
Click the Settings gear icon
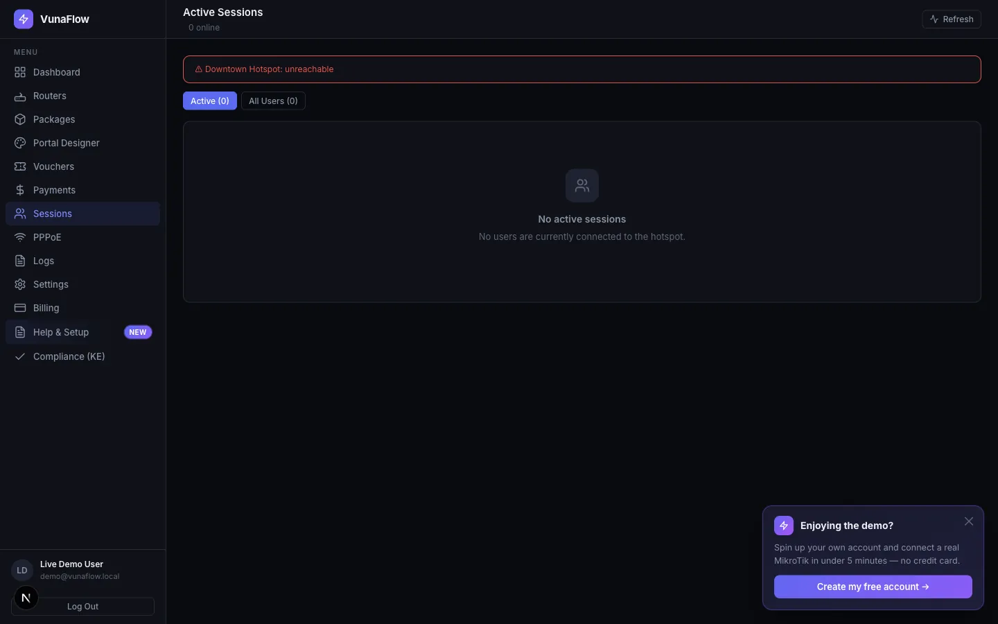click(x=20, y=284)
